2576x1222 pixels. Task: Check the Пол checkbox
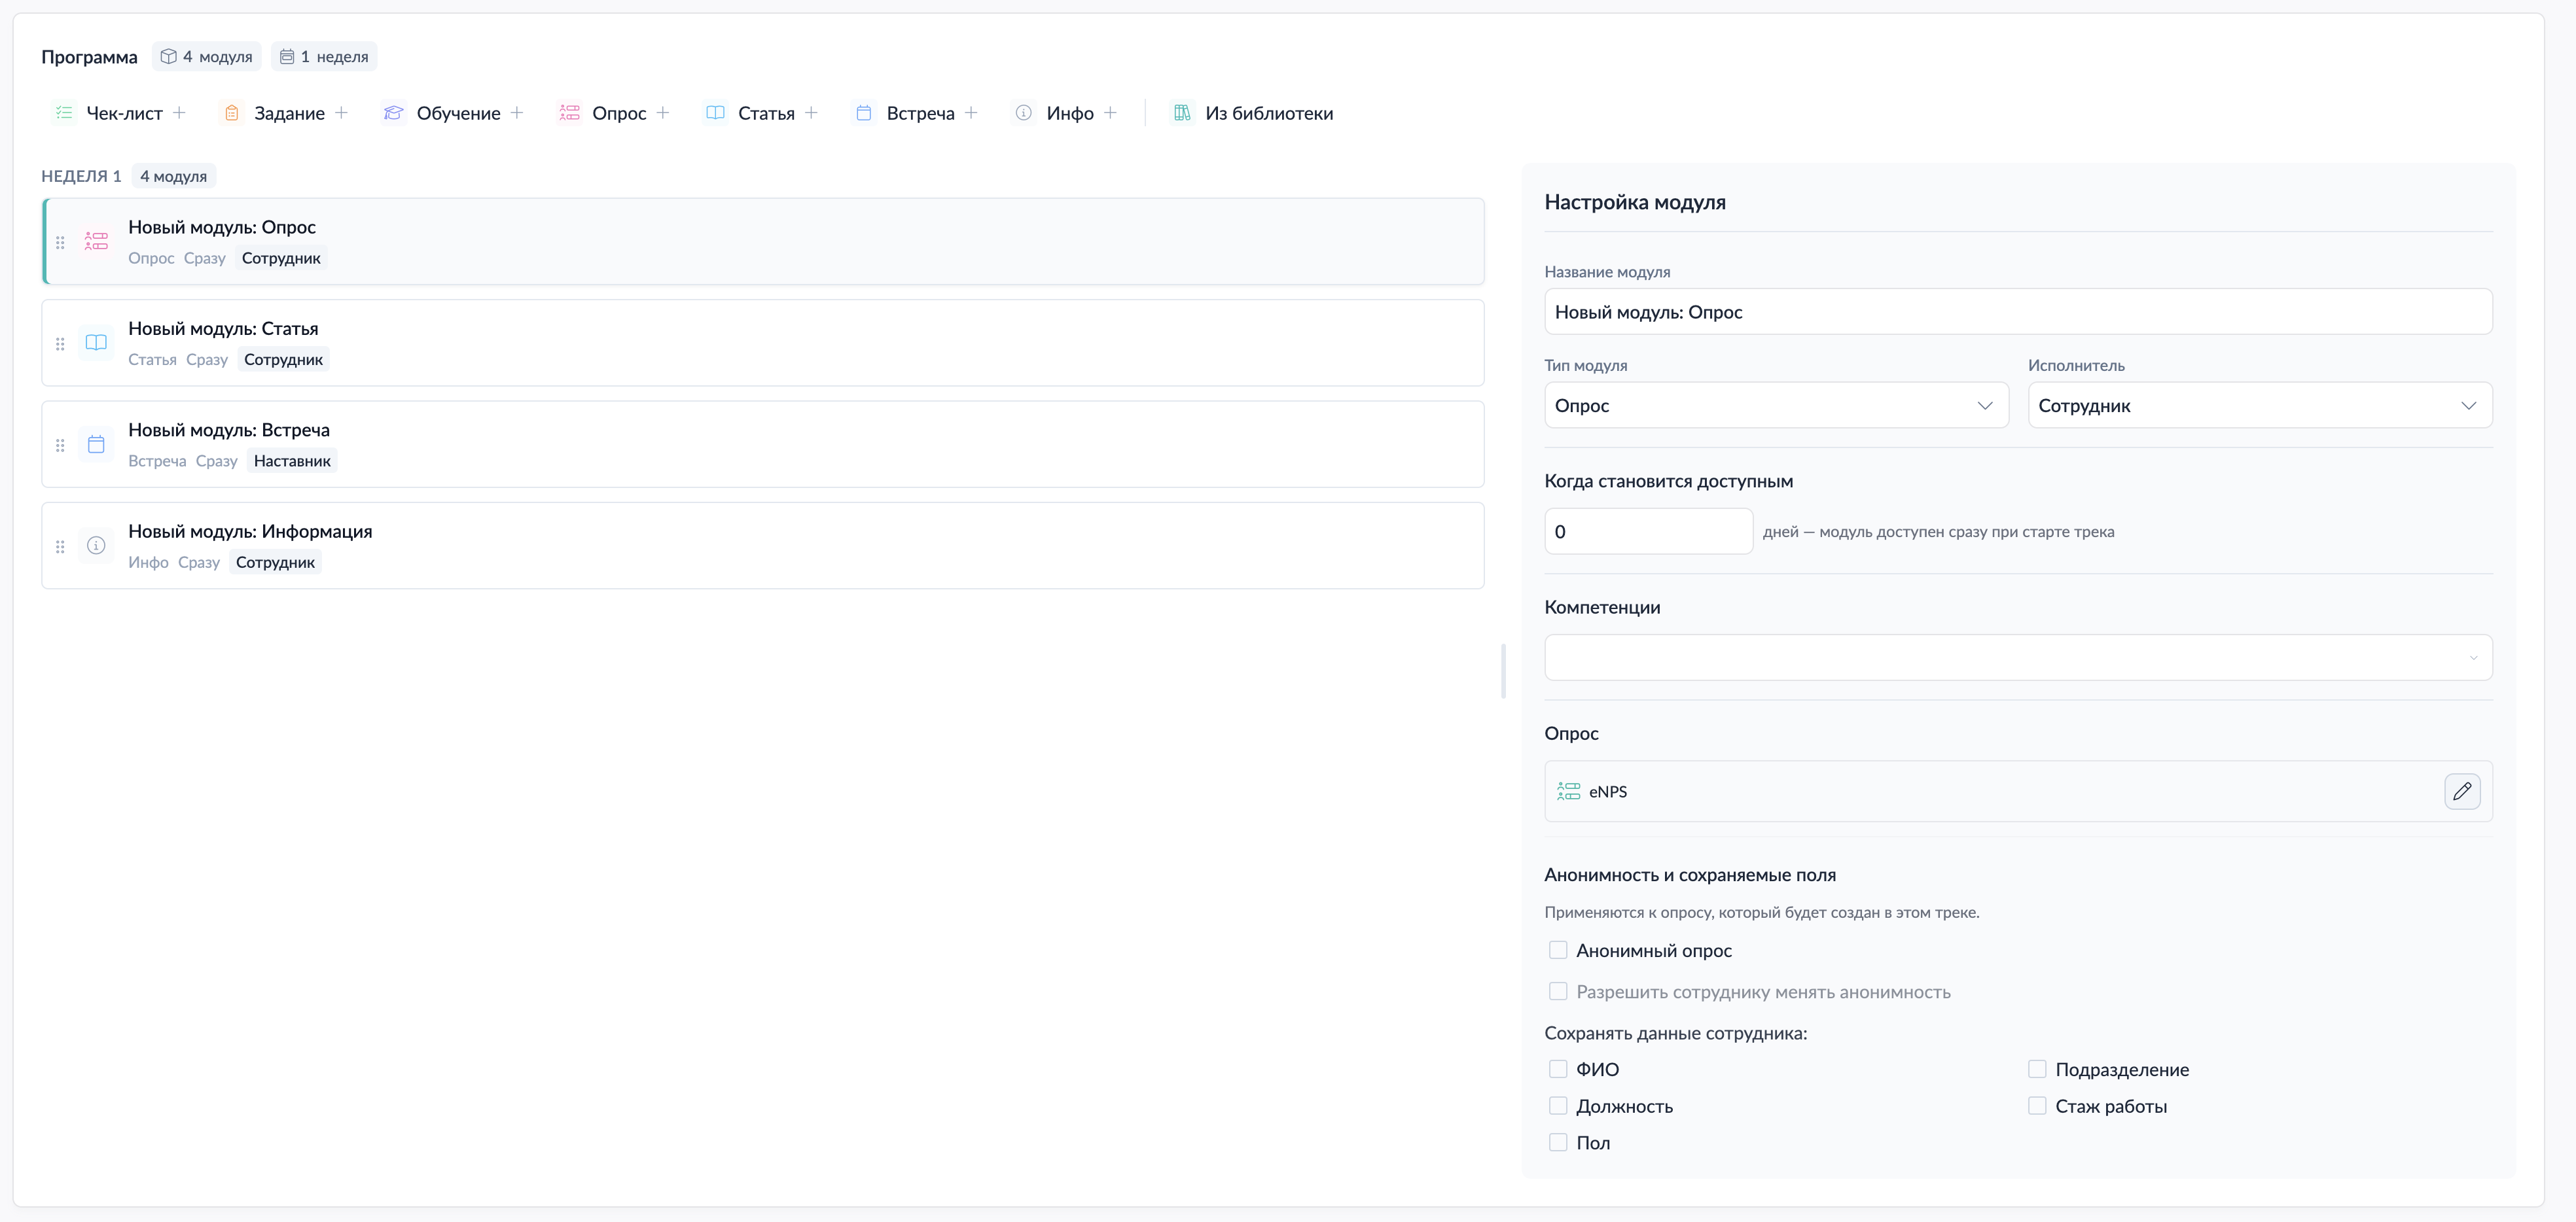(1558, 1142)
